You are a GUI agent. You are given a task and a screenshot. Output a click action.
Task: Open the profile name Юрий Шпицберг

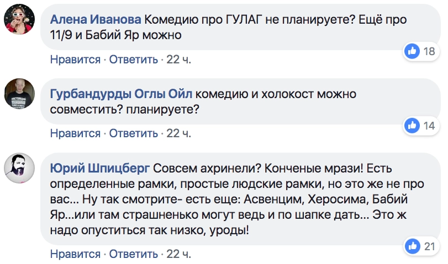click(99, 167)
